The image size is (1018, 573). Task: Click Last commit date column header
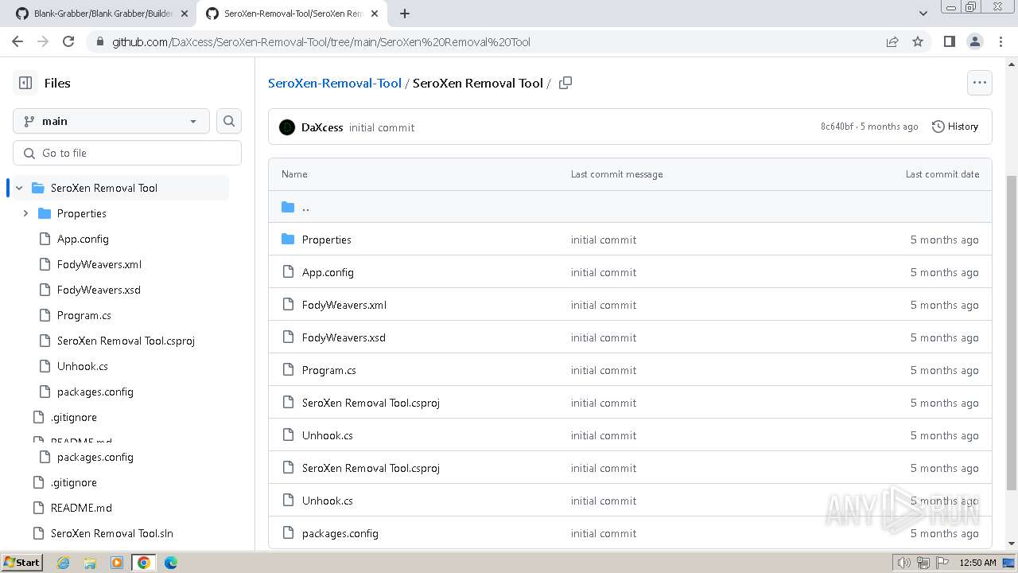click(x=942, y=174)
